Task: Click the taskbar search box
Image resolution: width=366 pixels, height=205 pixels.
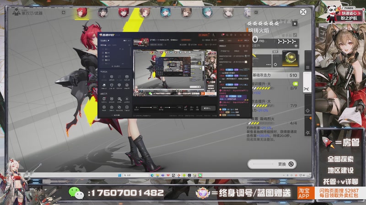Action: [x=136, y=175]
